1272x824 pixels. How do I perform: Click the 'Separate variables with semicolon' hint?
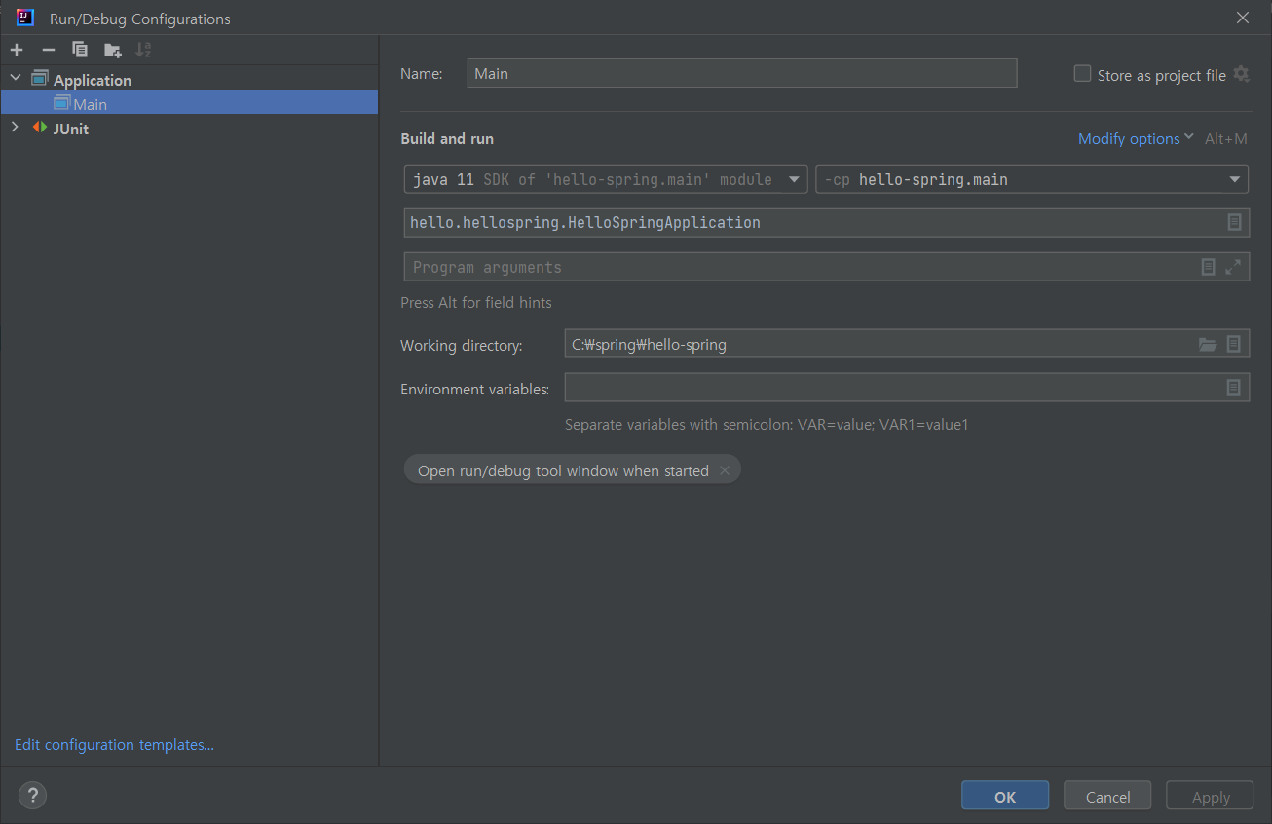(767, 425)
